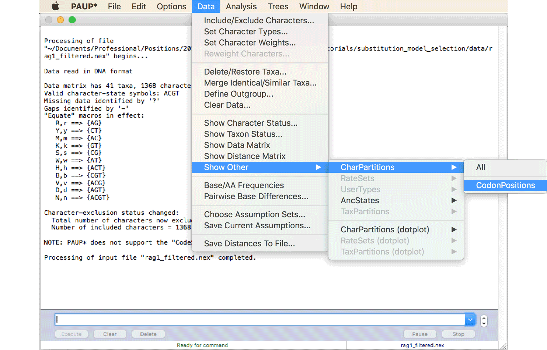Click the command line input field
This screenshot has height=350, width=547.
click(260, 319)
